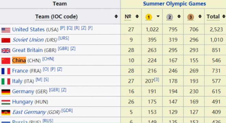Sort by bronze medals using arrows
Image resolution: width=226 pixels, height=123 pixels.
(x=200, y=16)
